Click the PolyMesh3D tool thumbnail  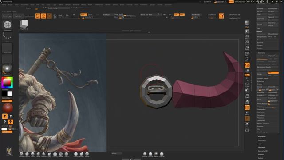coord(24,25)
